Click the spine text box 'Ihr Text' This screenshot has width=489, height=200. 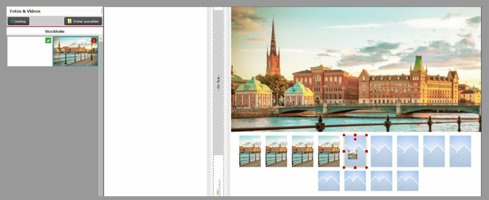(218, 82)
